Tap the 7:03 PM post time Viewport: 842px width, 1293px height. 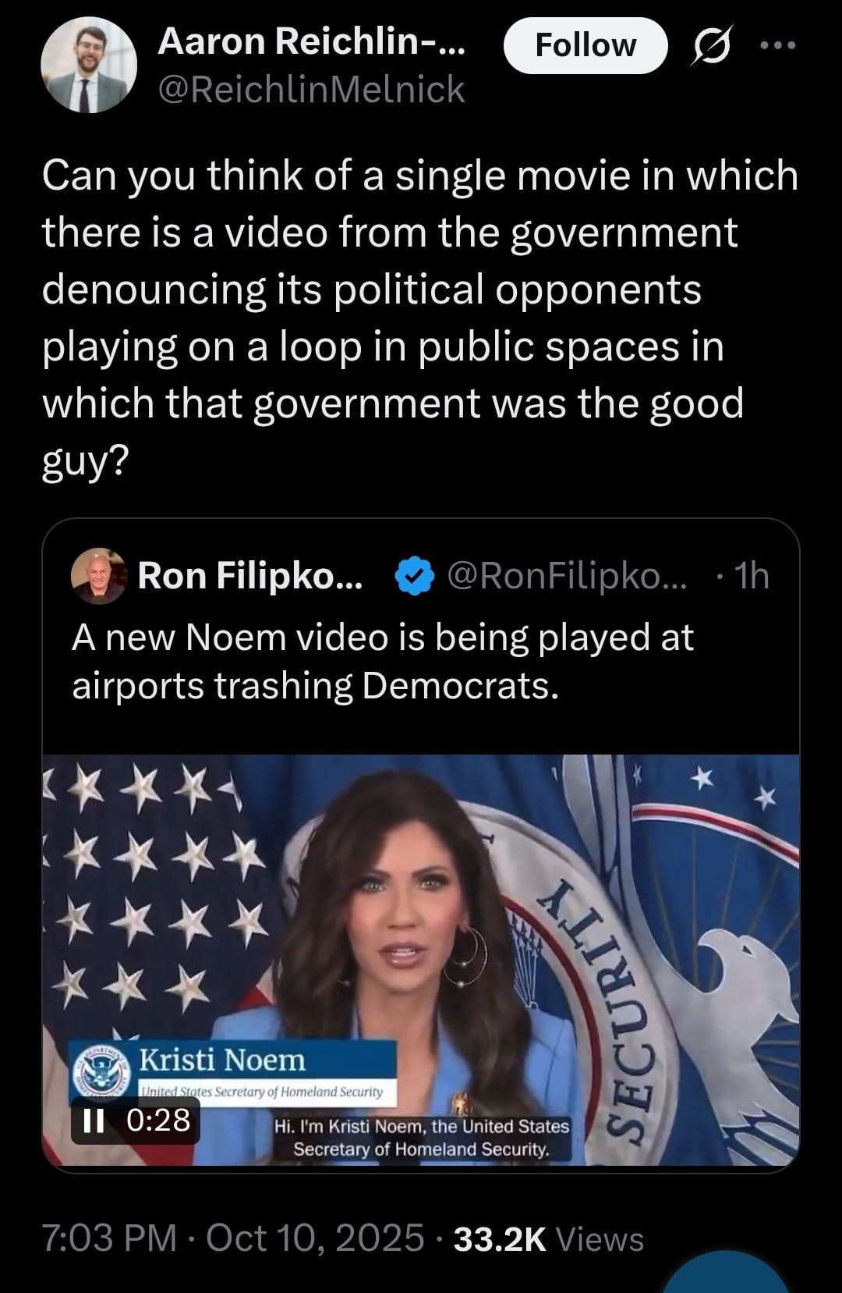[x=108, y=1238]
